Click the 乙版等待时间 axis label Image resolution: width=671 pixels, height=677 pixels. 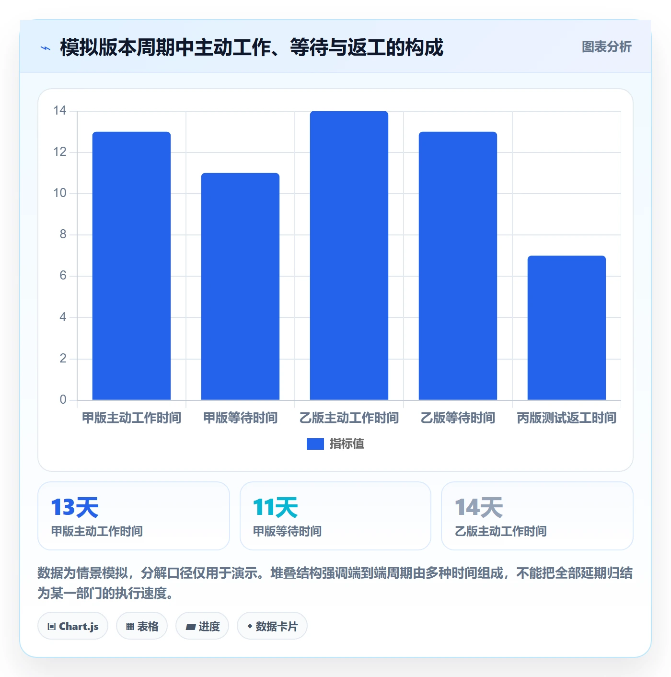458,418
